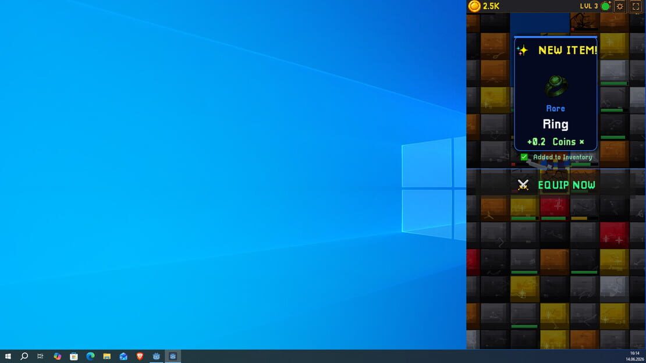Click the green level orb indicator
Image resolution: width=646 pixels, height=363 pixels.
606,6
